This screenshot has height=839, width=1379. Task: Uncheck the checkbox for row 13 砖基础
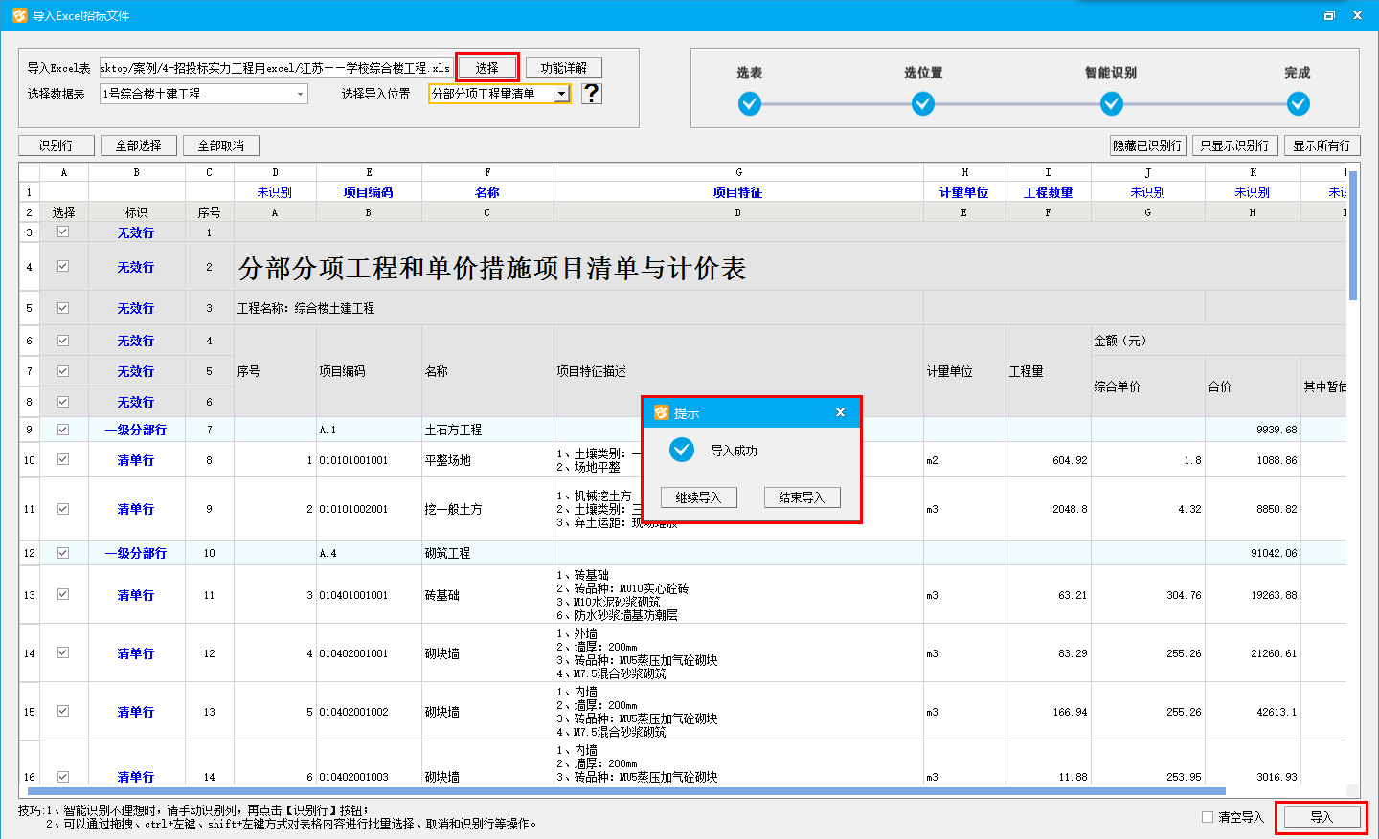(63, 595)
